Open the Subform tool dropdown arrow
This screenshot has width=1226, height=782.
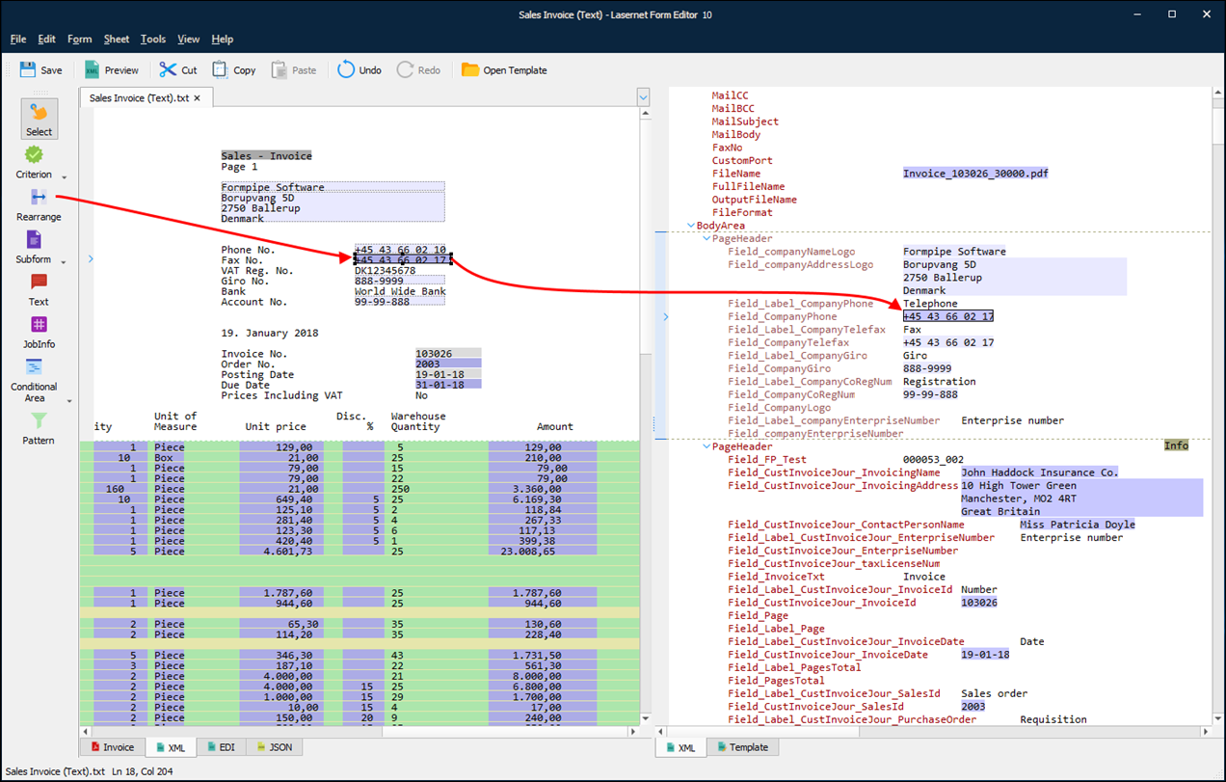tap(65, 262)
